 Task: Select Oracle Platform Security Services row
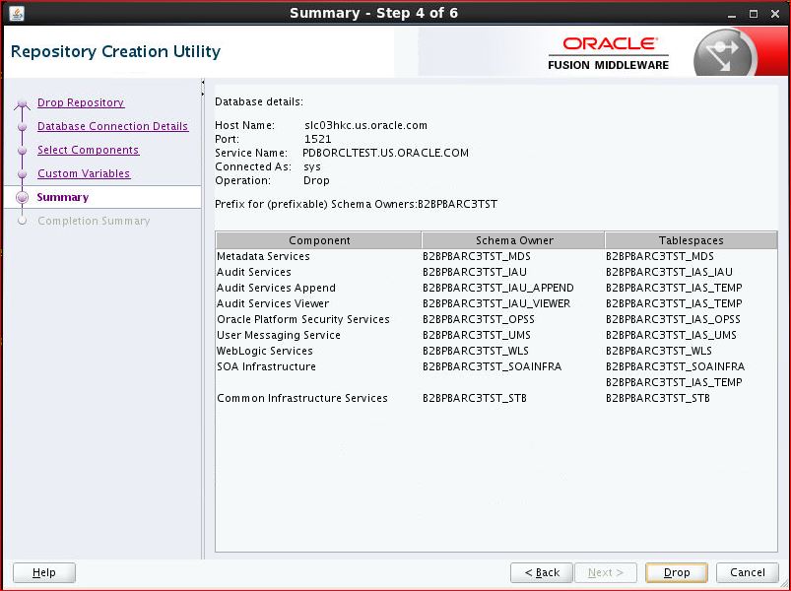[x=496, y=319]
